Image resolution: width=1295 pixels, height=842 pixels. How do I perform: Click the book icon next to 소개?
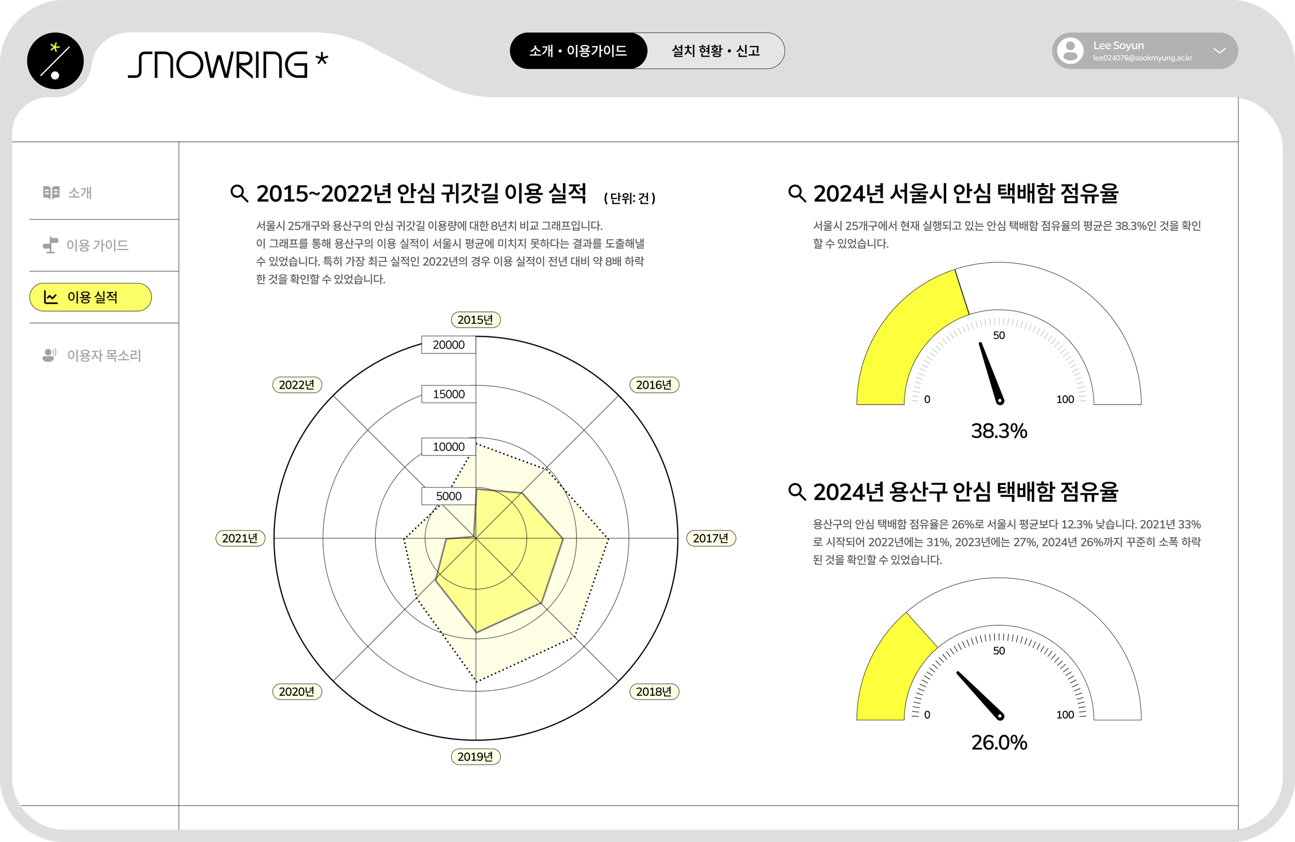(51, 193)
